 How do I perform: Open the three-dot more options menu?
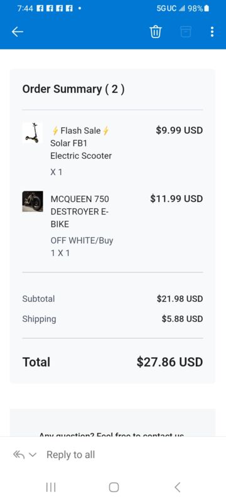tap(212, 32)
